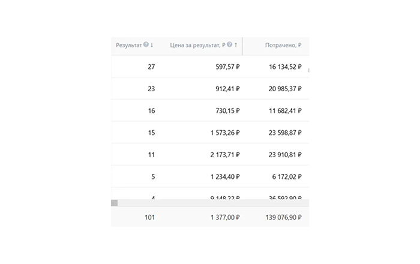Click total spent 139 076,90 ₽
420x264 pixels.
pyautogui.click(x=283, y=217)
